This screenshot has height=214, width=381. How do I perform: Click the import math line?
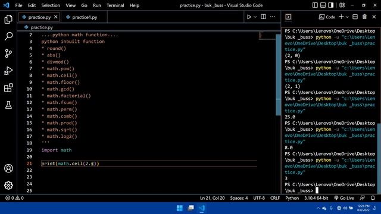point(57,150)
